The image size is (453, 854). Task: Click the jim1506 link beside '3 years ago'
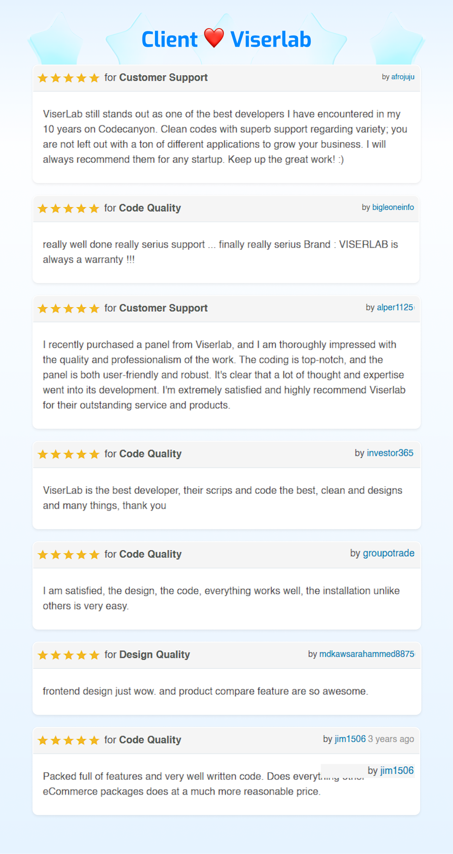pos(350,739)
